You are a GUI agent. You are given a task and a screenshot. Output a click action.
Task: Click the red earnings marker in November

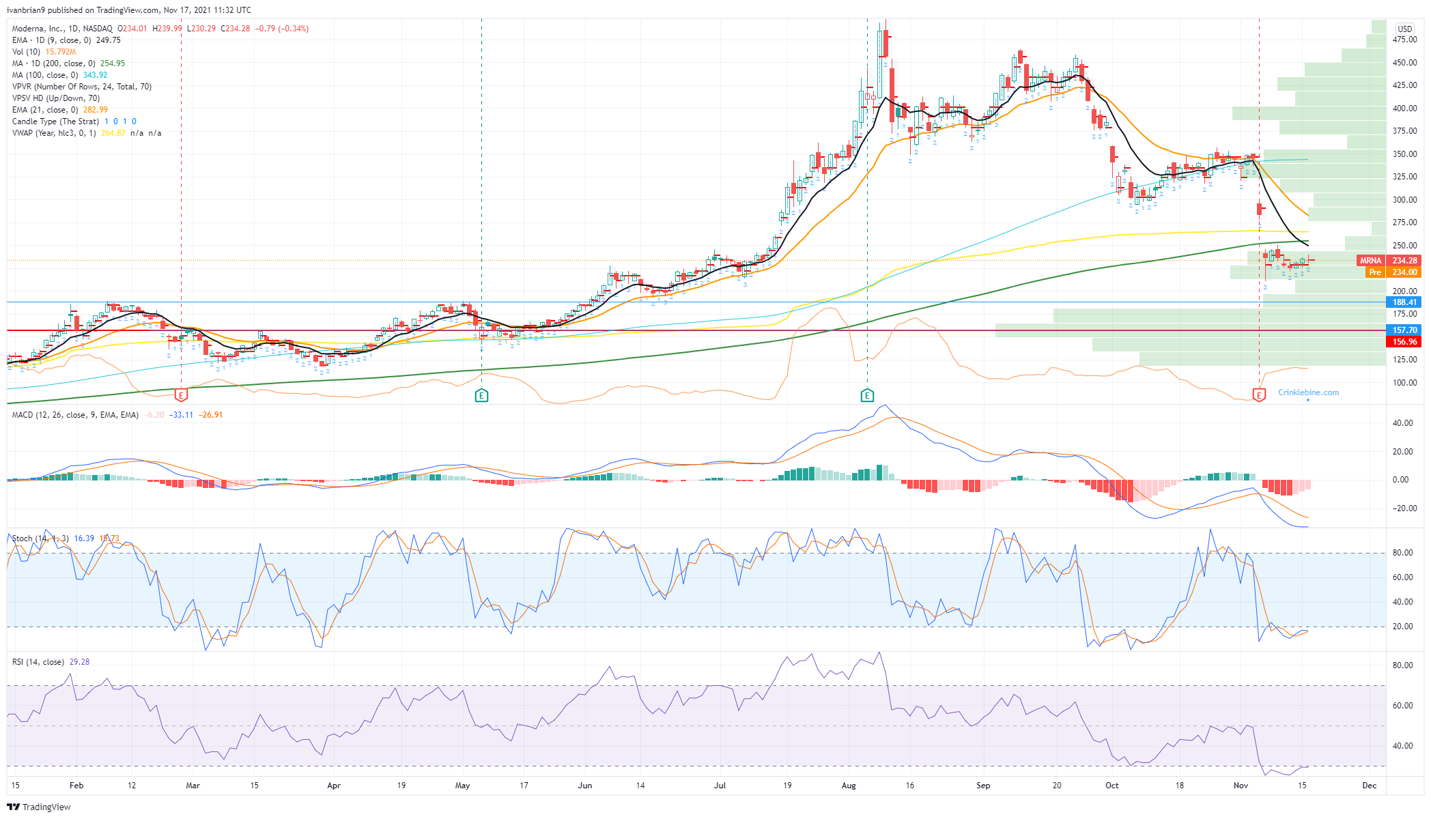pos(1259,394)
